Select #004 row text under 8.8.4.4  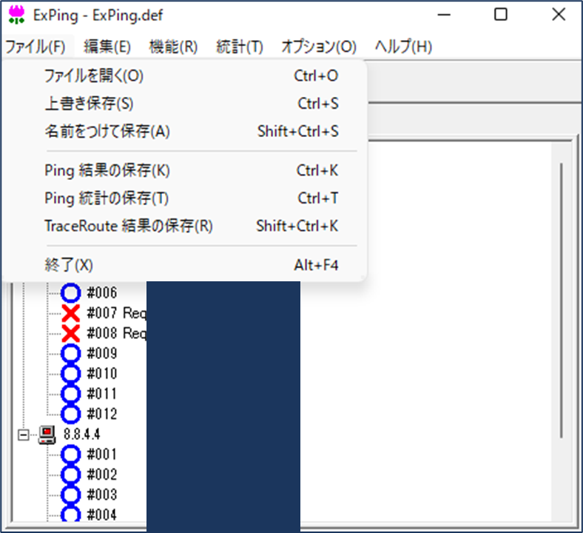tap(102, 514)
